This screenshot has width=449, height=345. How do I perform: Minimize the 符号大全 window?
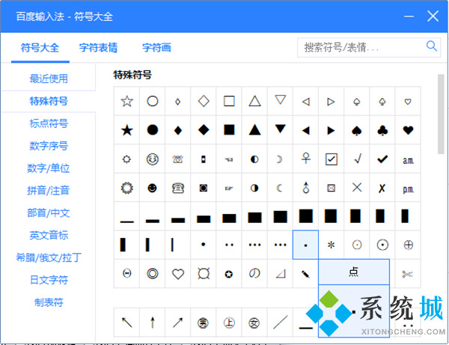point(409,16)
